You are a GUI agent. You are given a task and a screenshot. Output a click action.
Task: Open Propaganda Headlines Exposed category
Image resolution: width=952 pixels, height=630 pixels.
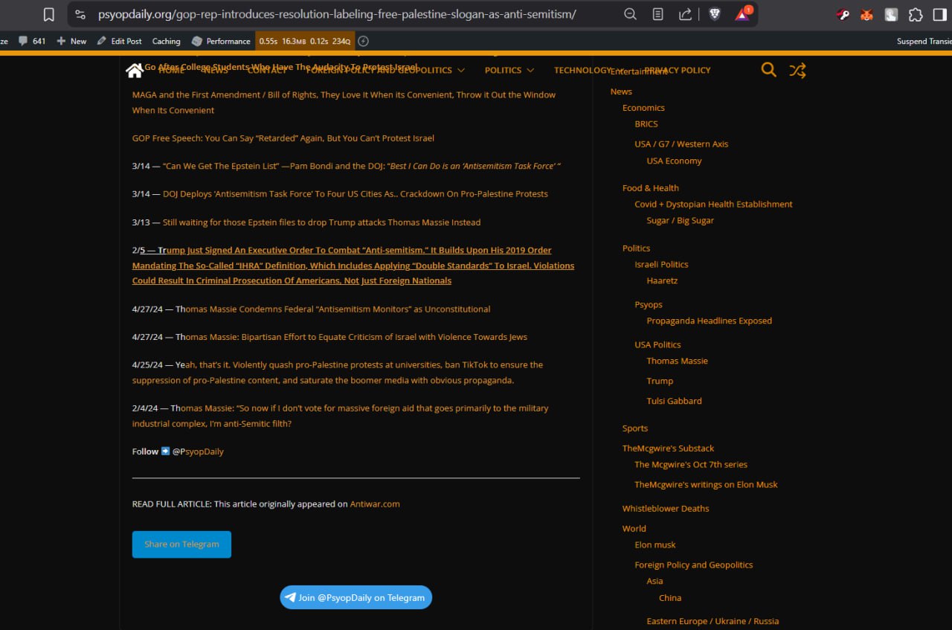click(709, 321)
